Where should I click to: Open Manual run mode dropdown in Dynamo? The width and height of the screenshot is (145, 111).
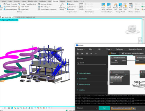click(x=87, y=108)
